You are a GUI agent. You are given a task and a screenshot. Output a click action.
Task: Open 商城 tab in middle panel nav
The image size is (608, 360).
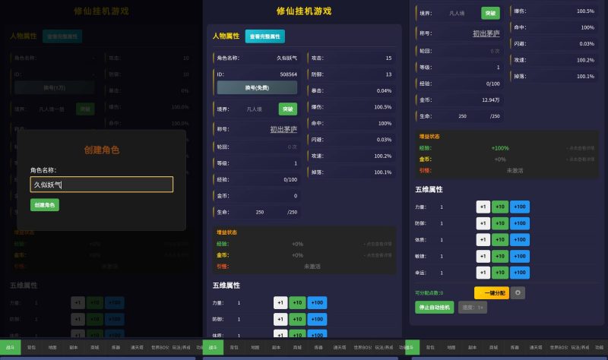click(297, 347)
